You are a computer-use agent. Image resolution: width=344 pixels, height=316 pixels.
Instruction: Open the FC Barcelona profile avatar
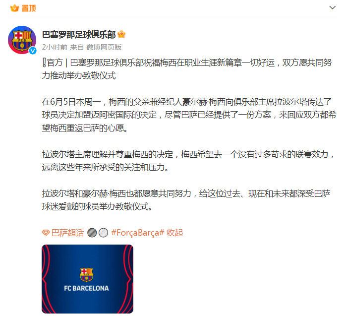tap(22, 40)
